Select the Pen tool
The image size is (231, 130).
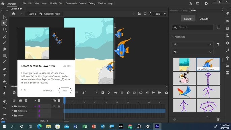(4, 69)
